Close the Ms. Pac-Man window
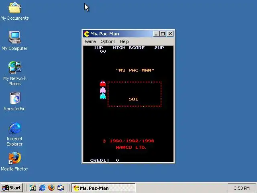This screenshot has height=193, width=257. [170, 34]
